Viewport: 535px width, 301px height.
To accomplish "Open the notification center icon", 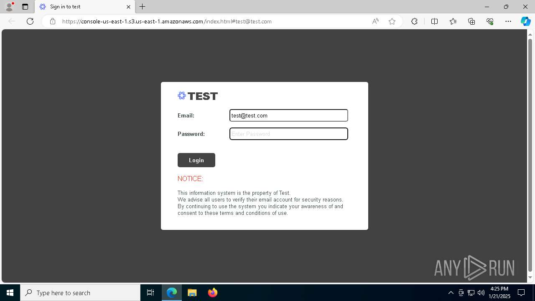I will (x=521, y=293).
